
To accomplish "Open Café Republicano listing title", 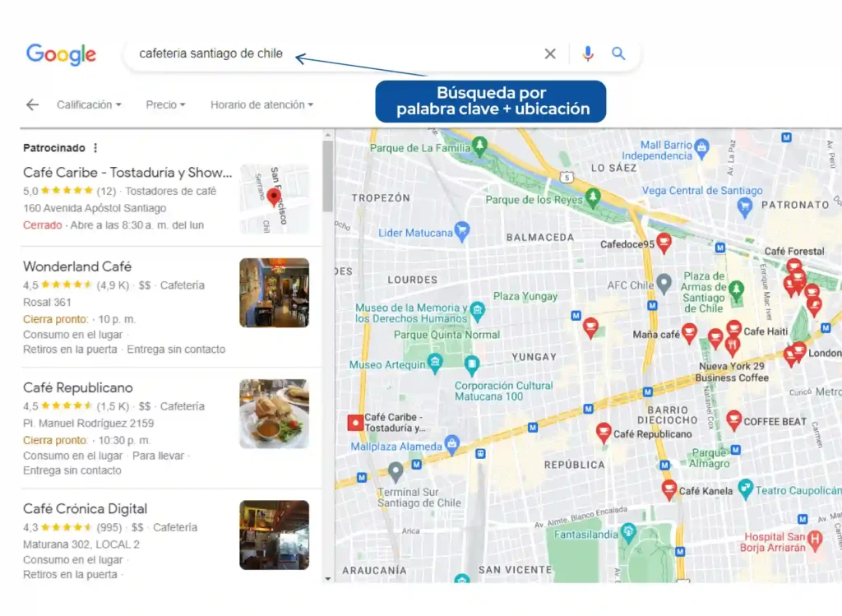I will click(78, 387).
